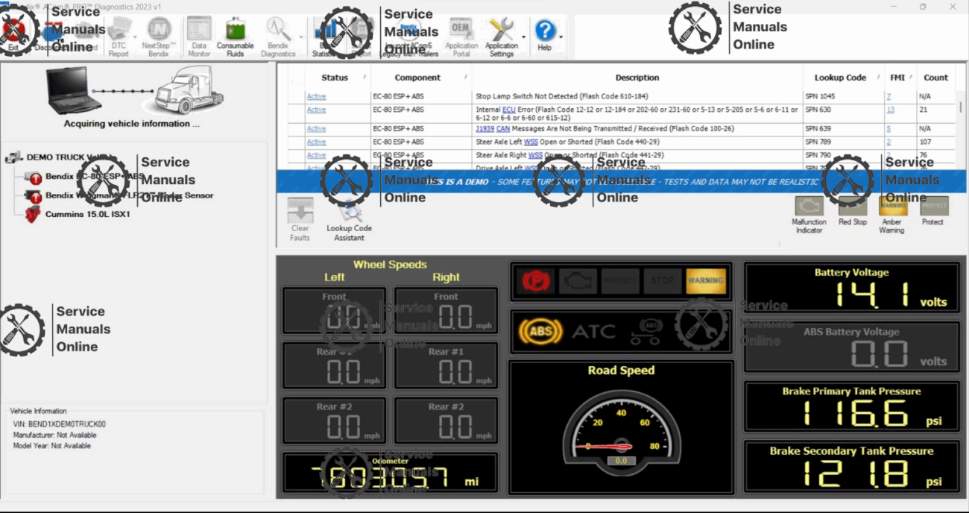Screen dimensions: 969x513
Task: Click the laptop-to-truck connection graphic
Action: pos(135,89)
